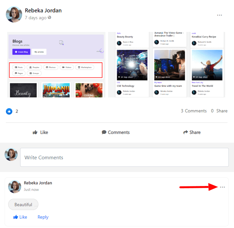Click the commenter avatar on the comment
Screen dimensions: 234x228
15,186
